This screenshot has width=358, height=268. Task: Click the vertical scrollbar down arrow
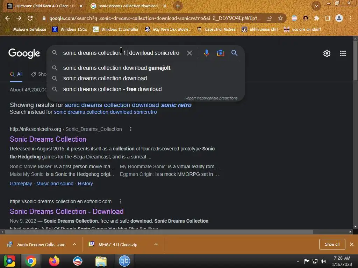(x=355, y=226)
